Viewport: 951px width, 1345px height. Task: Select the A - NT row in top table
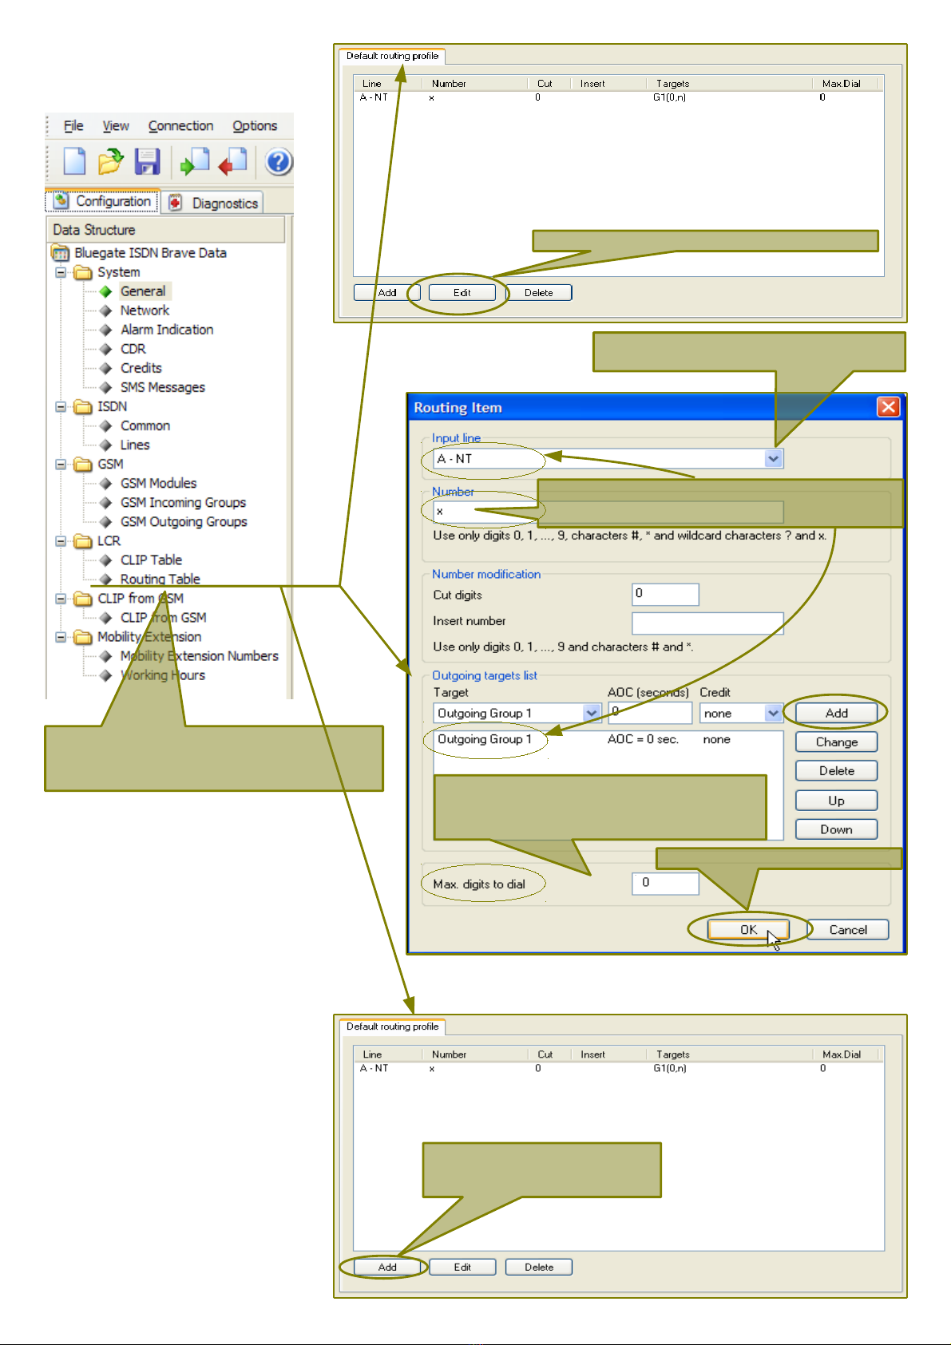point(618,97)
